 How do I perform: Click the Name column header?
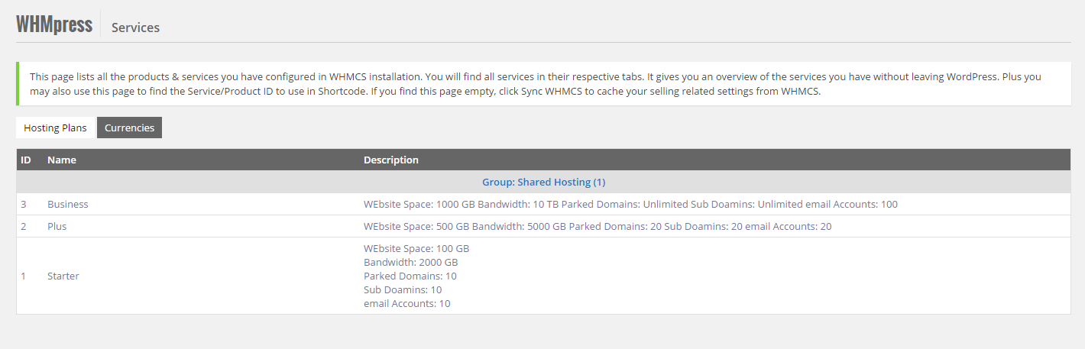(62, 160)
